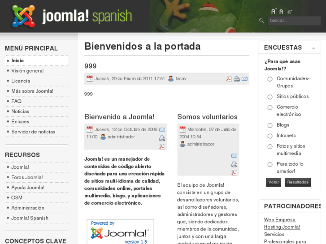The width and height of the screenshot is (326, 244).
Task: Click the Menú Principal heading
Action: click(31, 48)
